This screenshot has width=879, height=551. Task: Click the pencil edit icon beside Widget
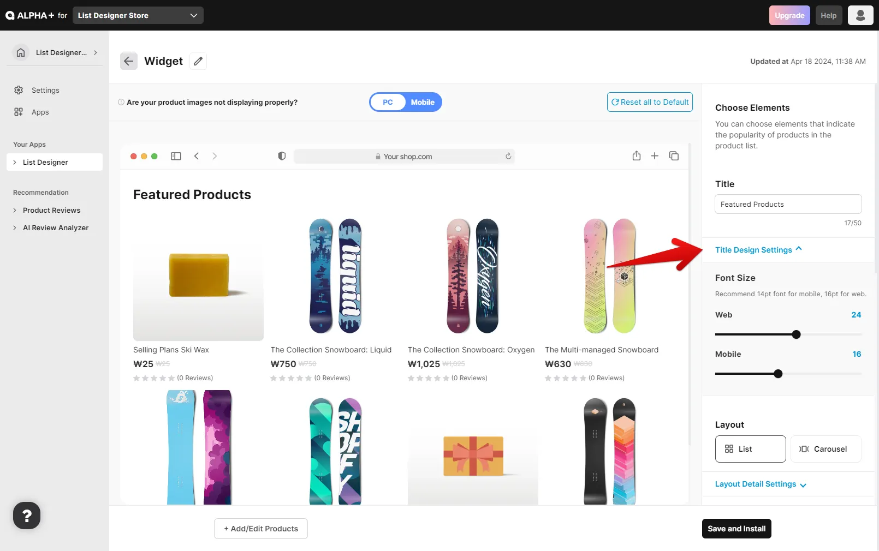point(198,61)
